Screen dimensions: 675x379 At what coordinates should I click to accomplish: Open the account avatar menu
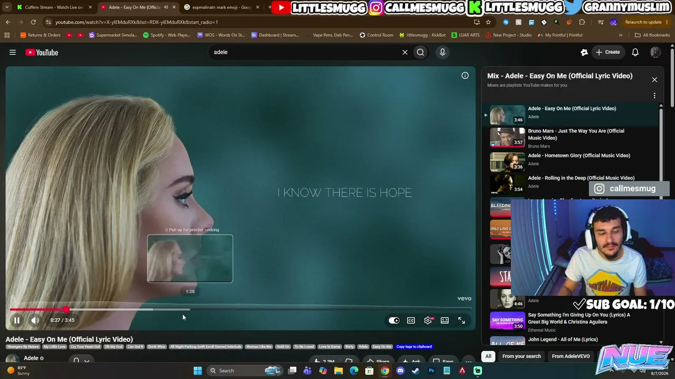(x=655, y=52)
